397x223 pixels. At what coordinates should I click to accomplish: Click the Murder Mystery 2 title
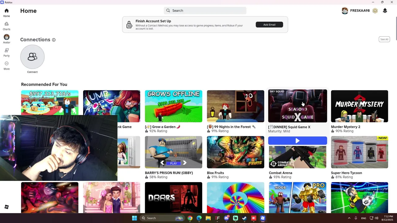point(346,127)
